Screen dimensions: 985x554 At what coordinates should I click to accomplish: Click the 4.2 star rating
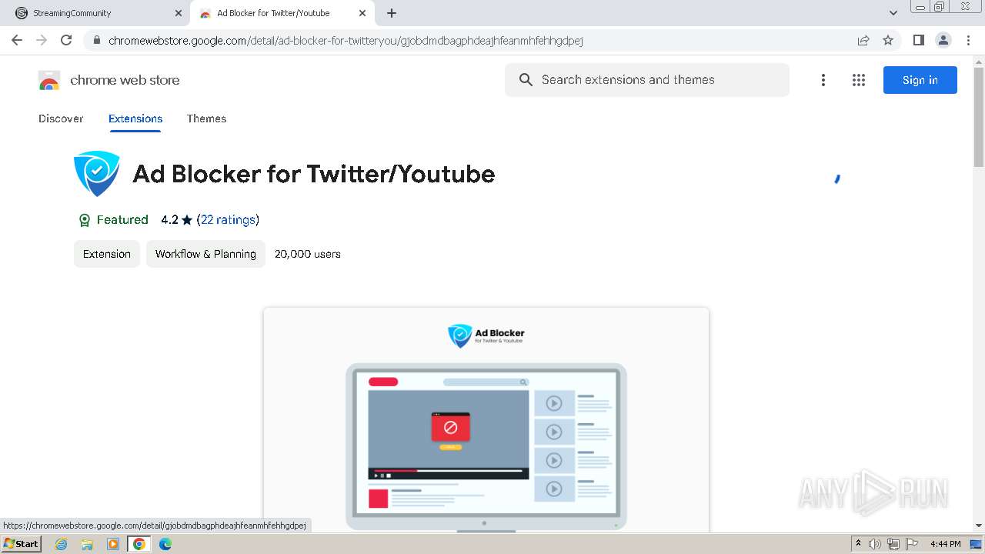tap(176, 220)
